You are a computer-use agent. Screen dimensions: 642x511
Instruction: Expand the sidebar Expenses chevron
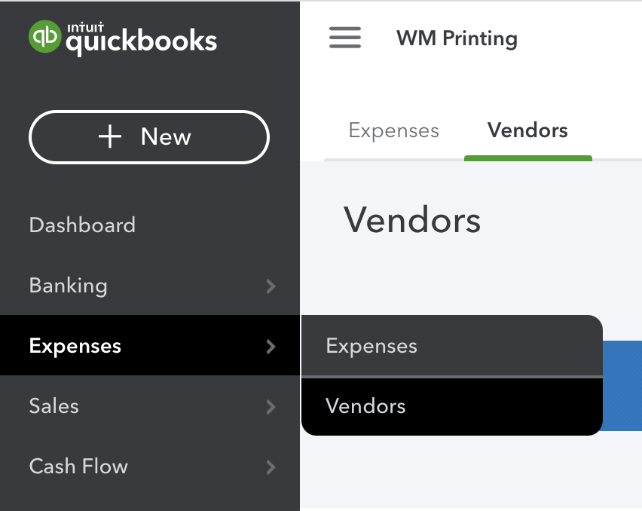click(271, 347)
